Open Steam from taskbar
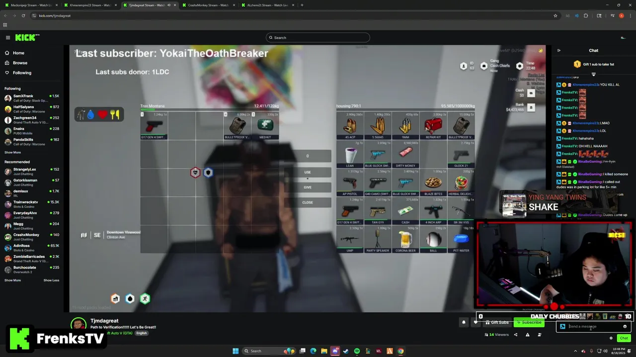Viewport: 636px width, 357px height. pos(346,351)
